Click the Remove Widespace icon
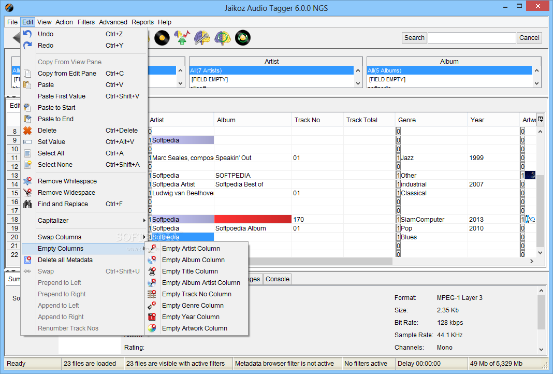Viewport: 553px width, 374px height. [27, 193]
